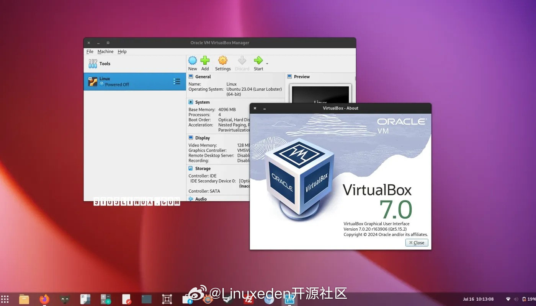Open the Calculator app in taskbar

pos(106,299)
